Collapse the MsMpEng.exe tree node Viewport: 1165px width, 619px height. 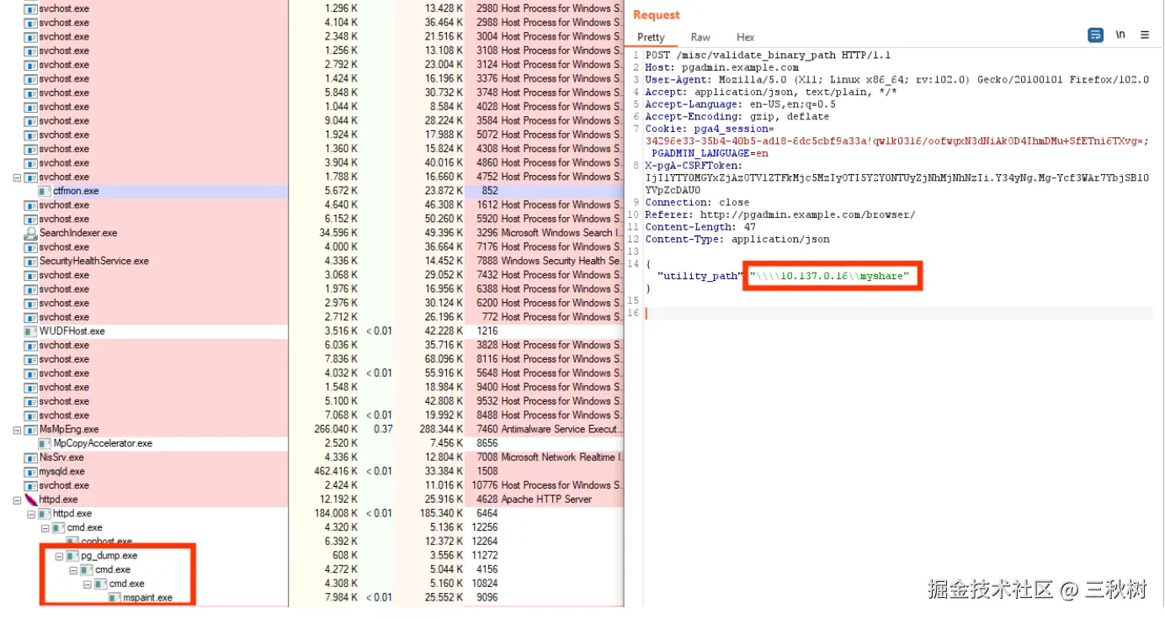(x=18, y=429)
